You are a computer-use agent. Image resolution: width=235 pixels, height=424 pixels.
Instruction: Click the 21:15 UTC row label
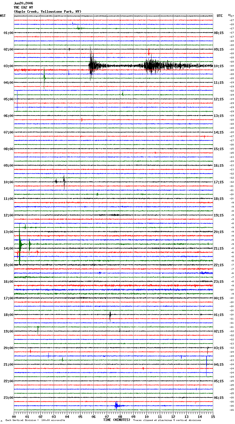tap(219, 248)
